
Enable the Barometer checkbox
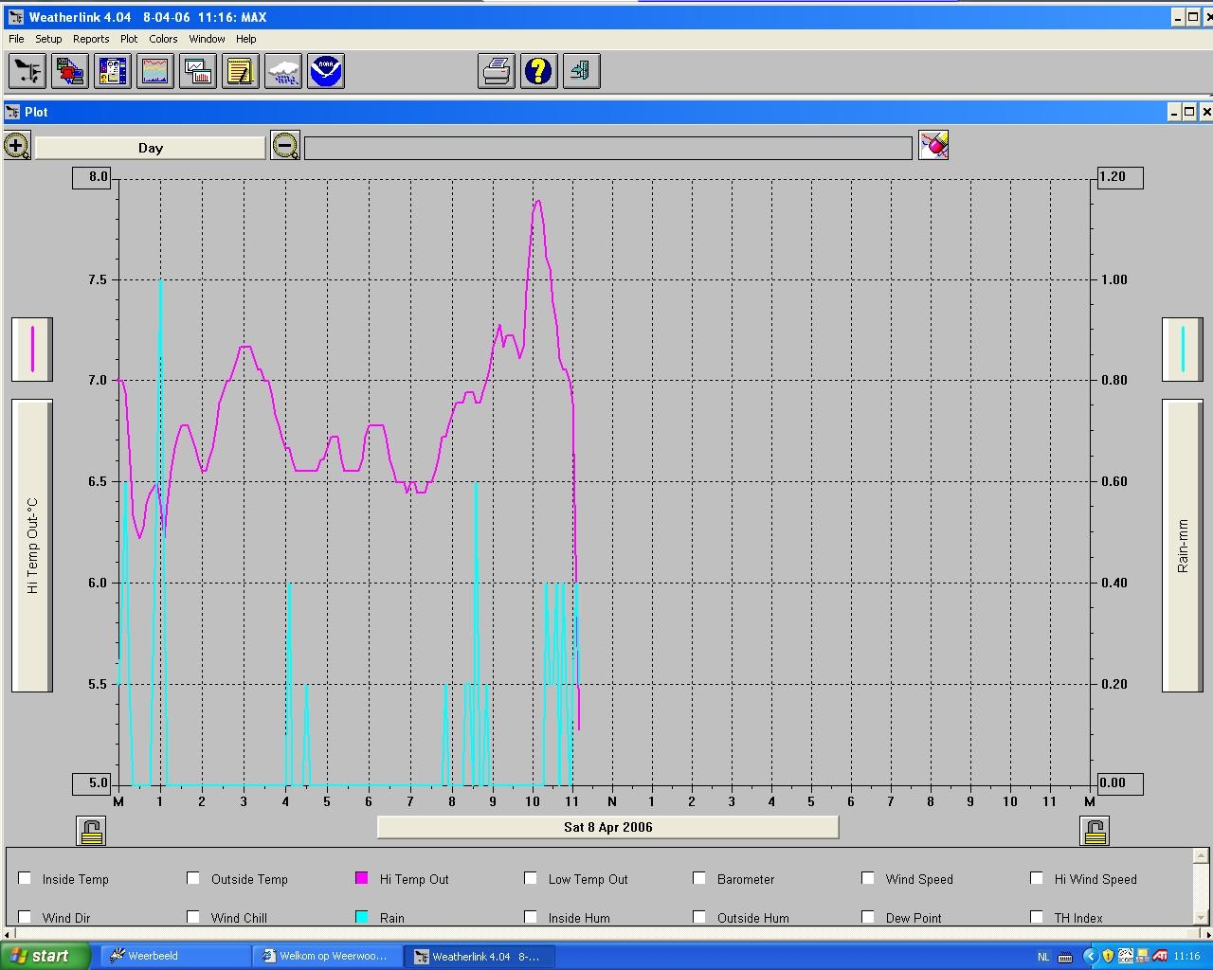[699, 878]
